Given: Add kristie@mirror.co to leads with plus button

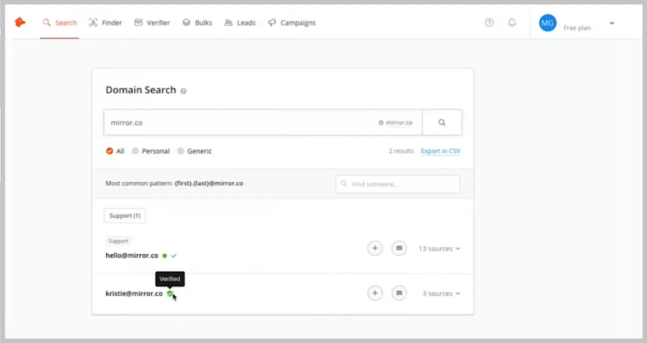Looking at the screenshot, I should tap(375, 293).
